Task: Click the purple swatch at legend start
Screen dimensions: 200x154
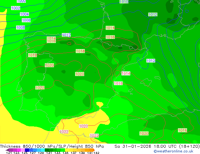Action: click(x=11, y=150)
